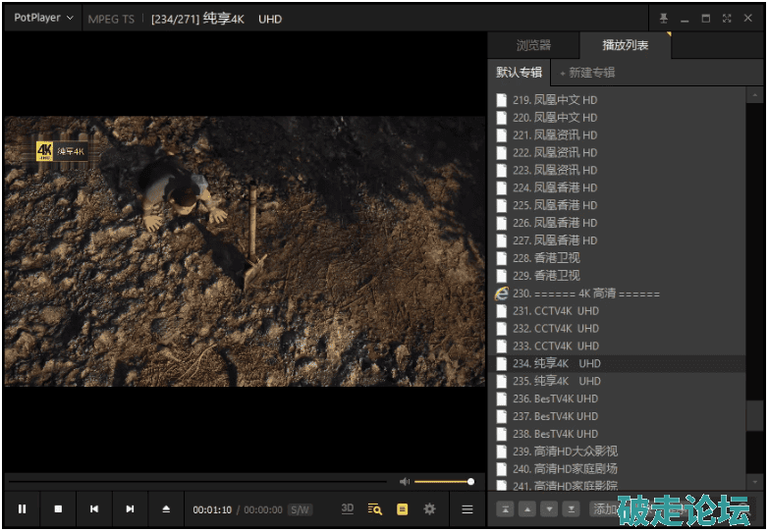Screen dimensions: 769x532
Task: Toggle the playlist panel hamburger button
Action: click(x=467, y=509)
